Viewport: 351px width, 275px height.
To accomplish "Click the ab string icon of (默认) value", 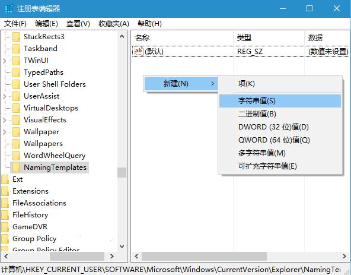I will pyautogui.click(x=139, y=51).
